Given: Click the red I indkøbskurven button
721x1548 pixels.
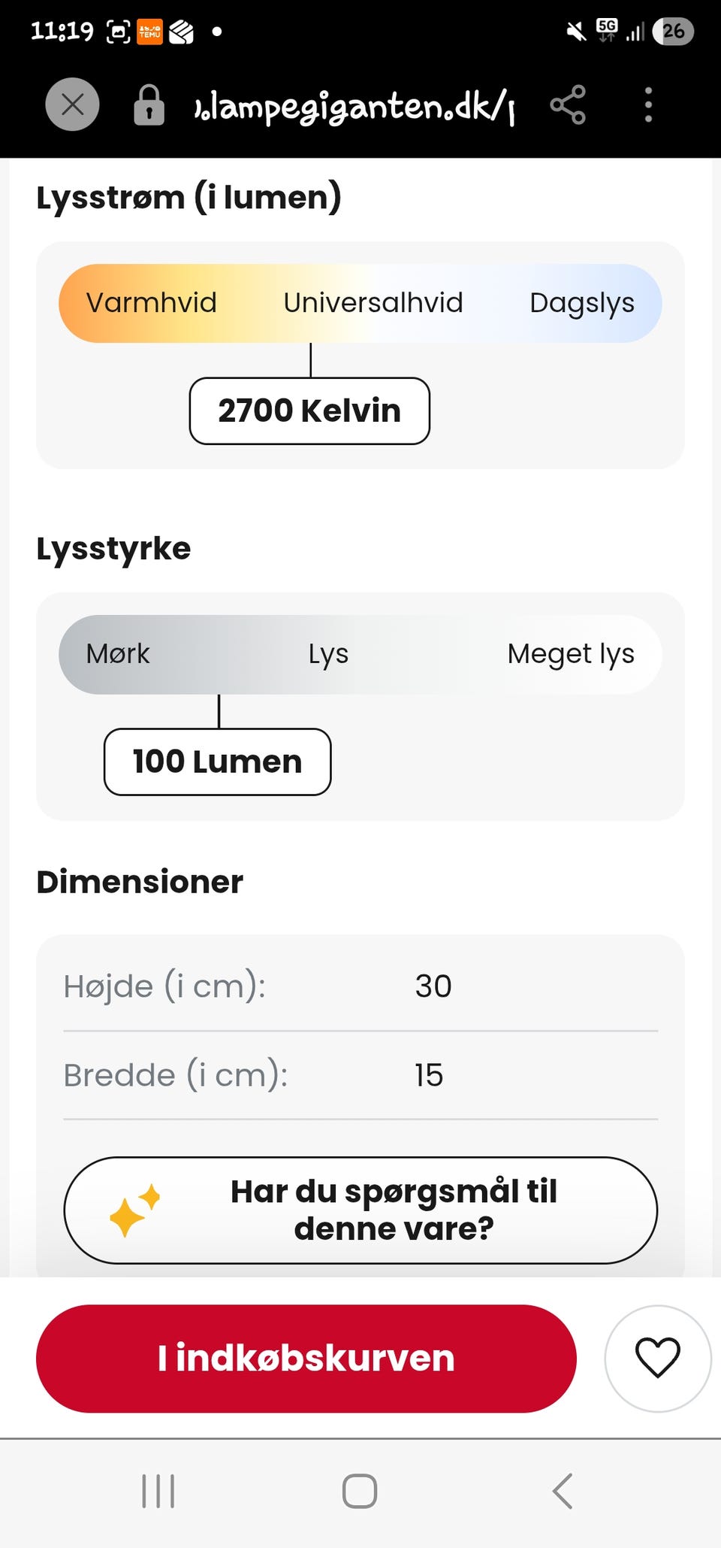Looking at the screenshot, I should pos(306,1358).
